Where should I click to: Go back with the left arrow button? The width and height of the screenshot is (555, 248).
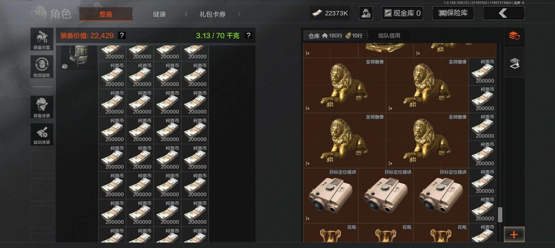point(503,13)
